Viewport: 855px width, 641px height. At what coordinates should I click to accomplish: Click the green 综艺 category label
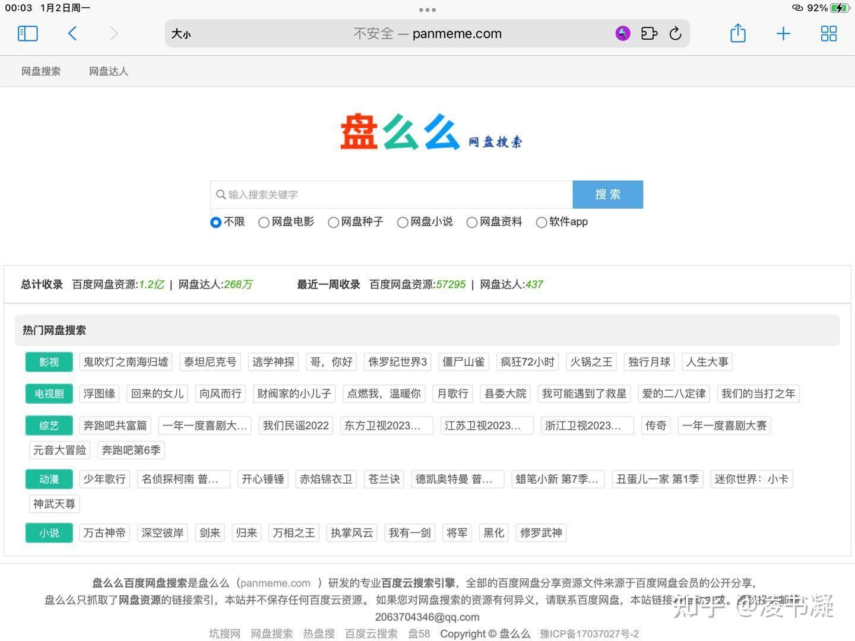pyautogui.click(x=49, y=426)
